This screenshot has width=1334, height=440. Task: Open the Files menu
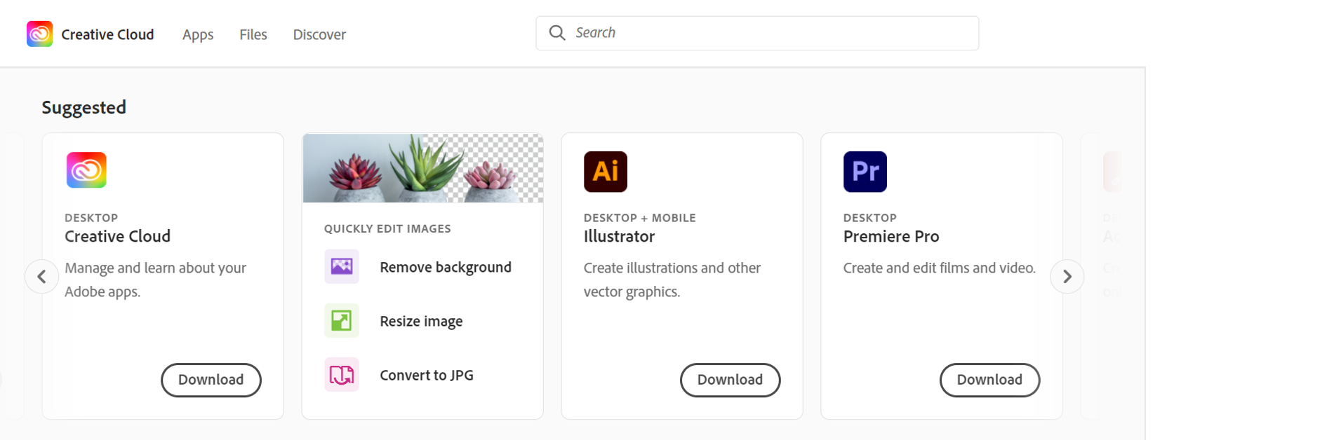tap(253, 34)
